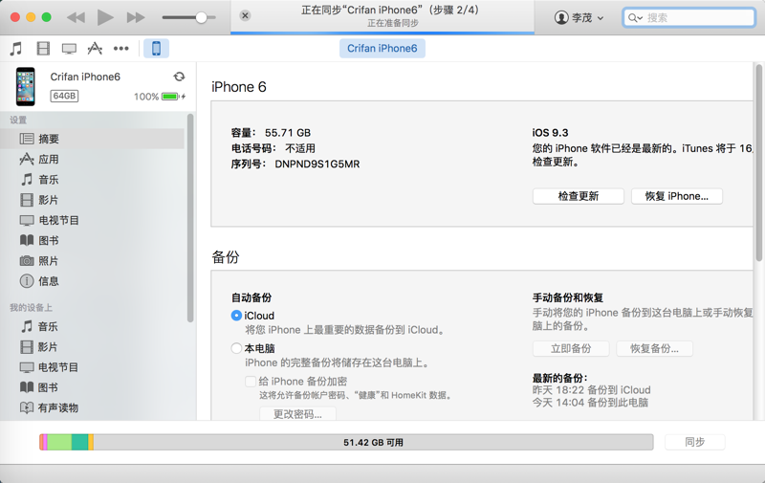Open 电视节目 under 我的设备上
The image size is (765, 483).
coord(92,367)
